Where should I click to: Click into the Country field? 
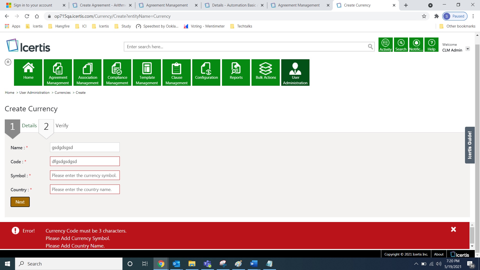click(85, 189)
